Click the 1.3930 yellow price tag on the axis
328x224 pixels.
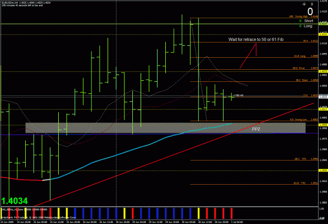click(x=323, y=170)
